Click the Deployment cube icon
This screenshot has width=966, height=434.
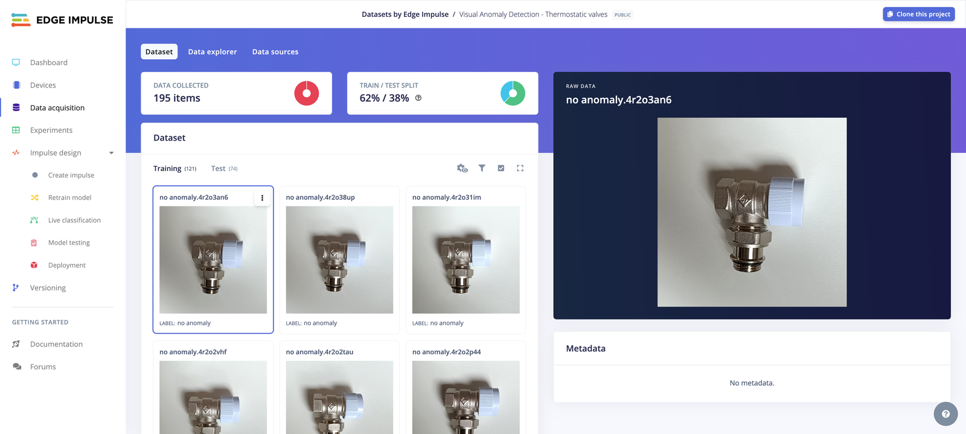(x=34, y=265)
